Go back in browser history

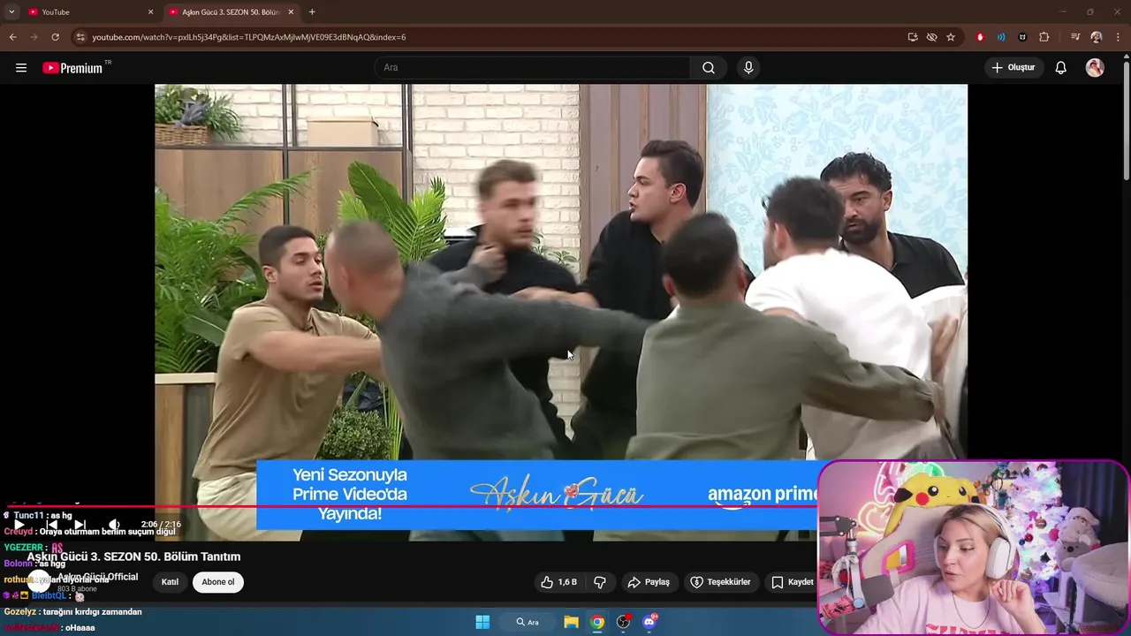tap(12, 37)
